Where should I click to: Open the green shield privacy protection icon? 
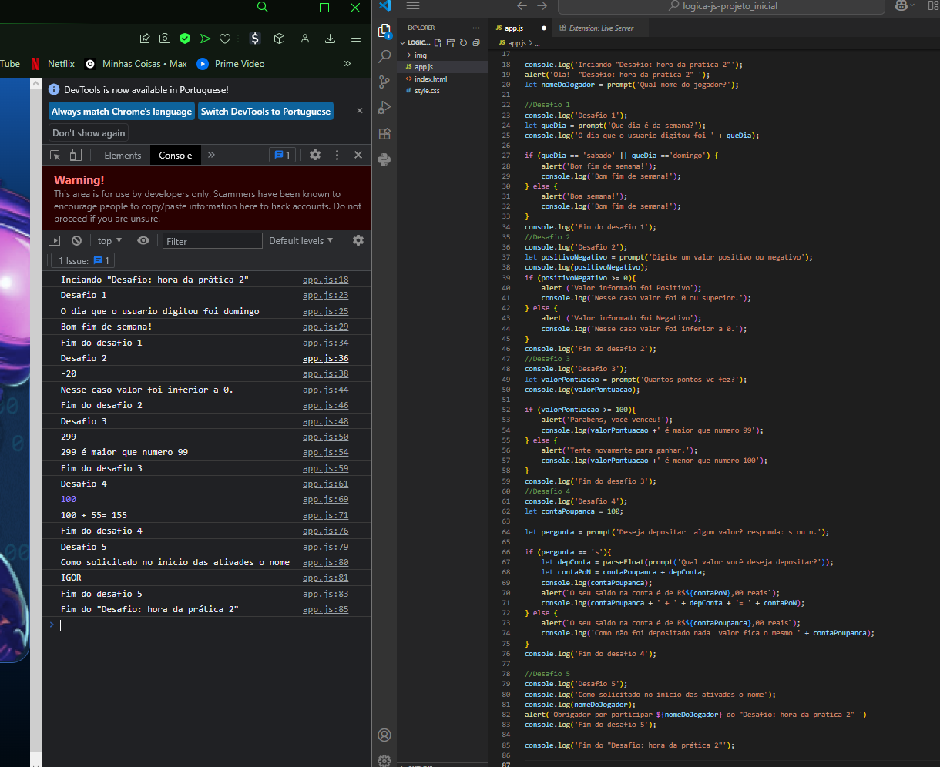(x=185, y=39)
